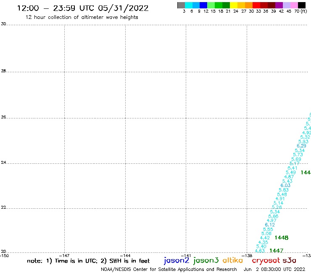Click the -141 longitude axis label
Screen dimensions: 311x273
pos(186,256)
